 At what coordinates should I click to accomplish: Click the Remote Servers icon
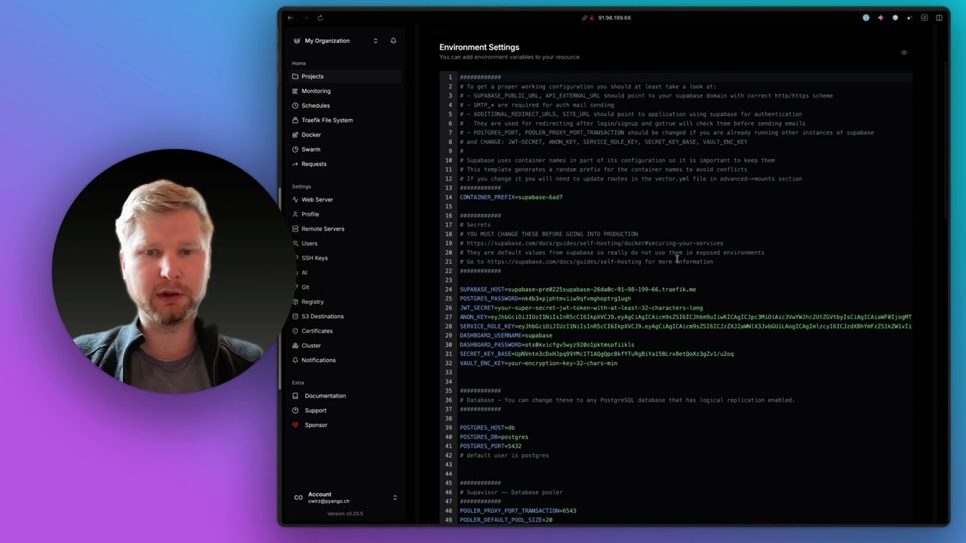(x=296, y=229)
